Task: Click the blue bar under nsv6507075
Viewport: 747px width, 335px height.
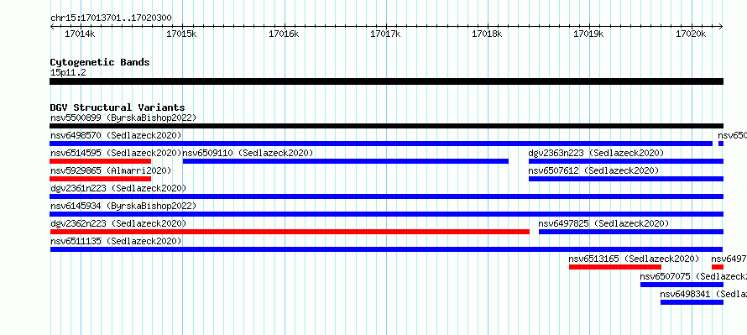Action: 682,285
